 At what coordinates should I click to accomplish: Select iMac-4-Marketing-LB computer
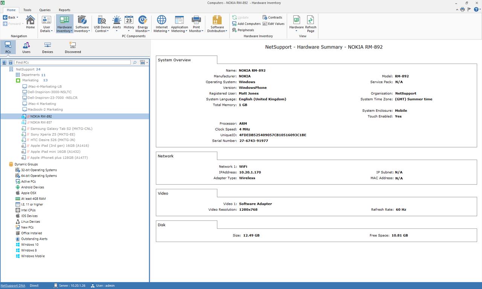pos(44,87)
